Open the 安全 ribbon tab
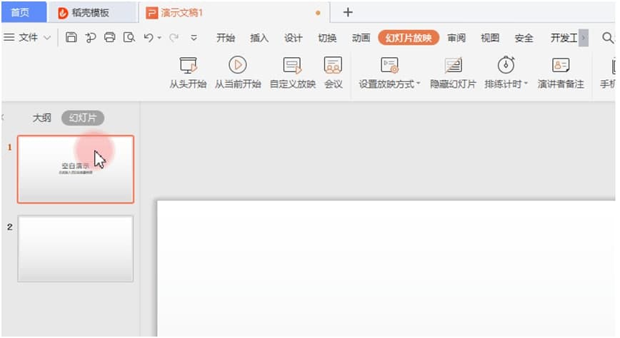Screen dimensions: 620x338 click(524, 38)
